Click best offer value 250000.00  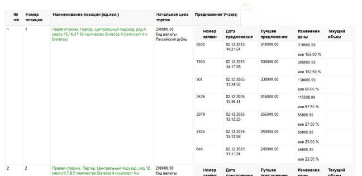(269, 132)
